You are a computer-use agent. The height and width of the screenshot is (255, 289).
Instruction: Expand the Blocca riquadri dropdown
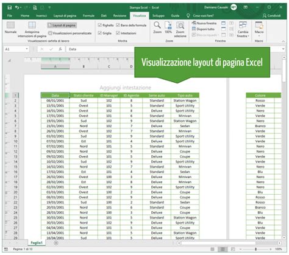click(218, 35)
